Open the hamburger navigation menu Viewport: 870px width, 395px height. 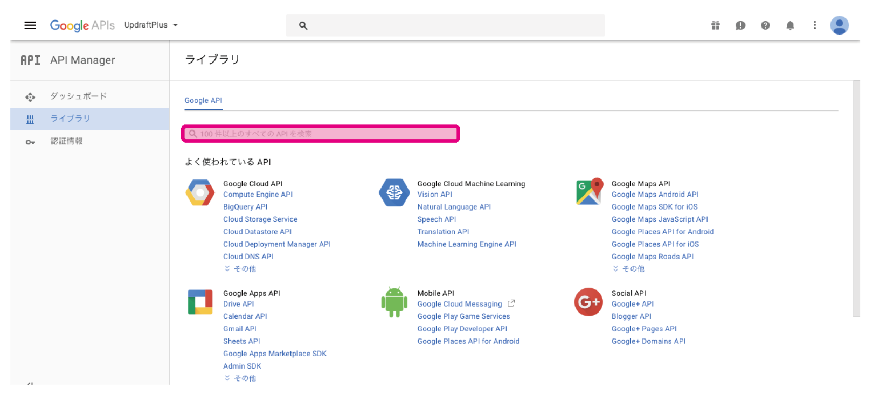[30, 26]
